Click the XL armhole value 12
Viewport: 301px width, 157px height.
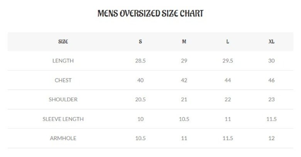271,138
